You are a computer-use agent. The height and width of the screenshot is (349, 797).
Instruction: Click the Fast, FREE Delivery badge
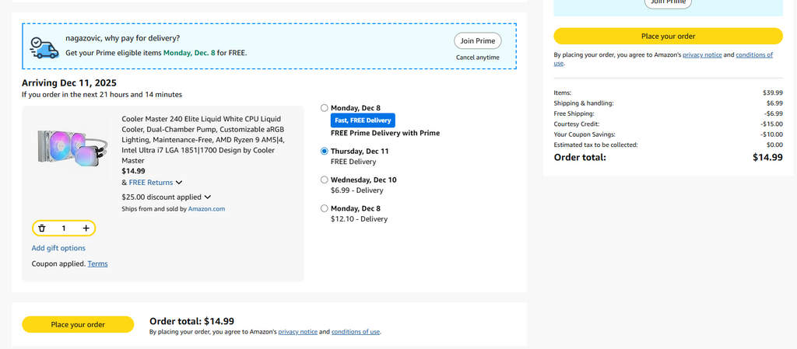[363, 120]
